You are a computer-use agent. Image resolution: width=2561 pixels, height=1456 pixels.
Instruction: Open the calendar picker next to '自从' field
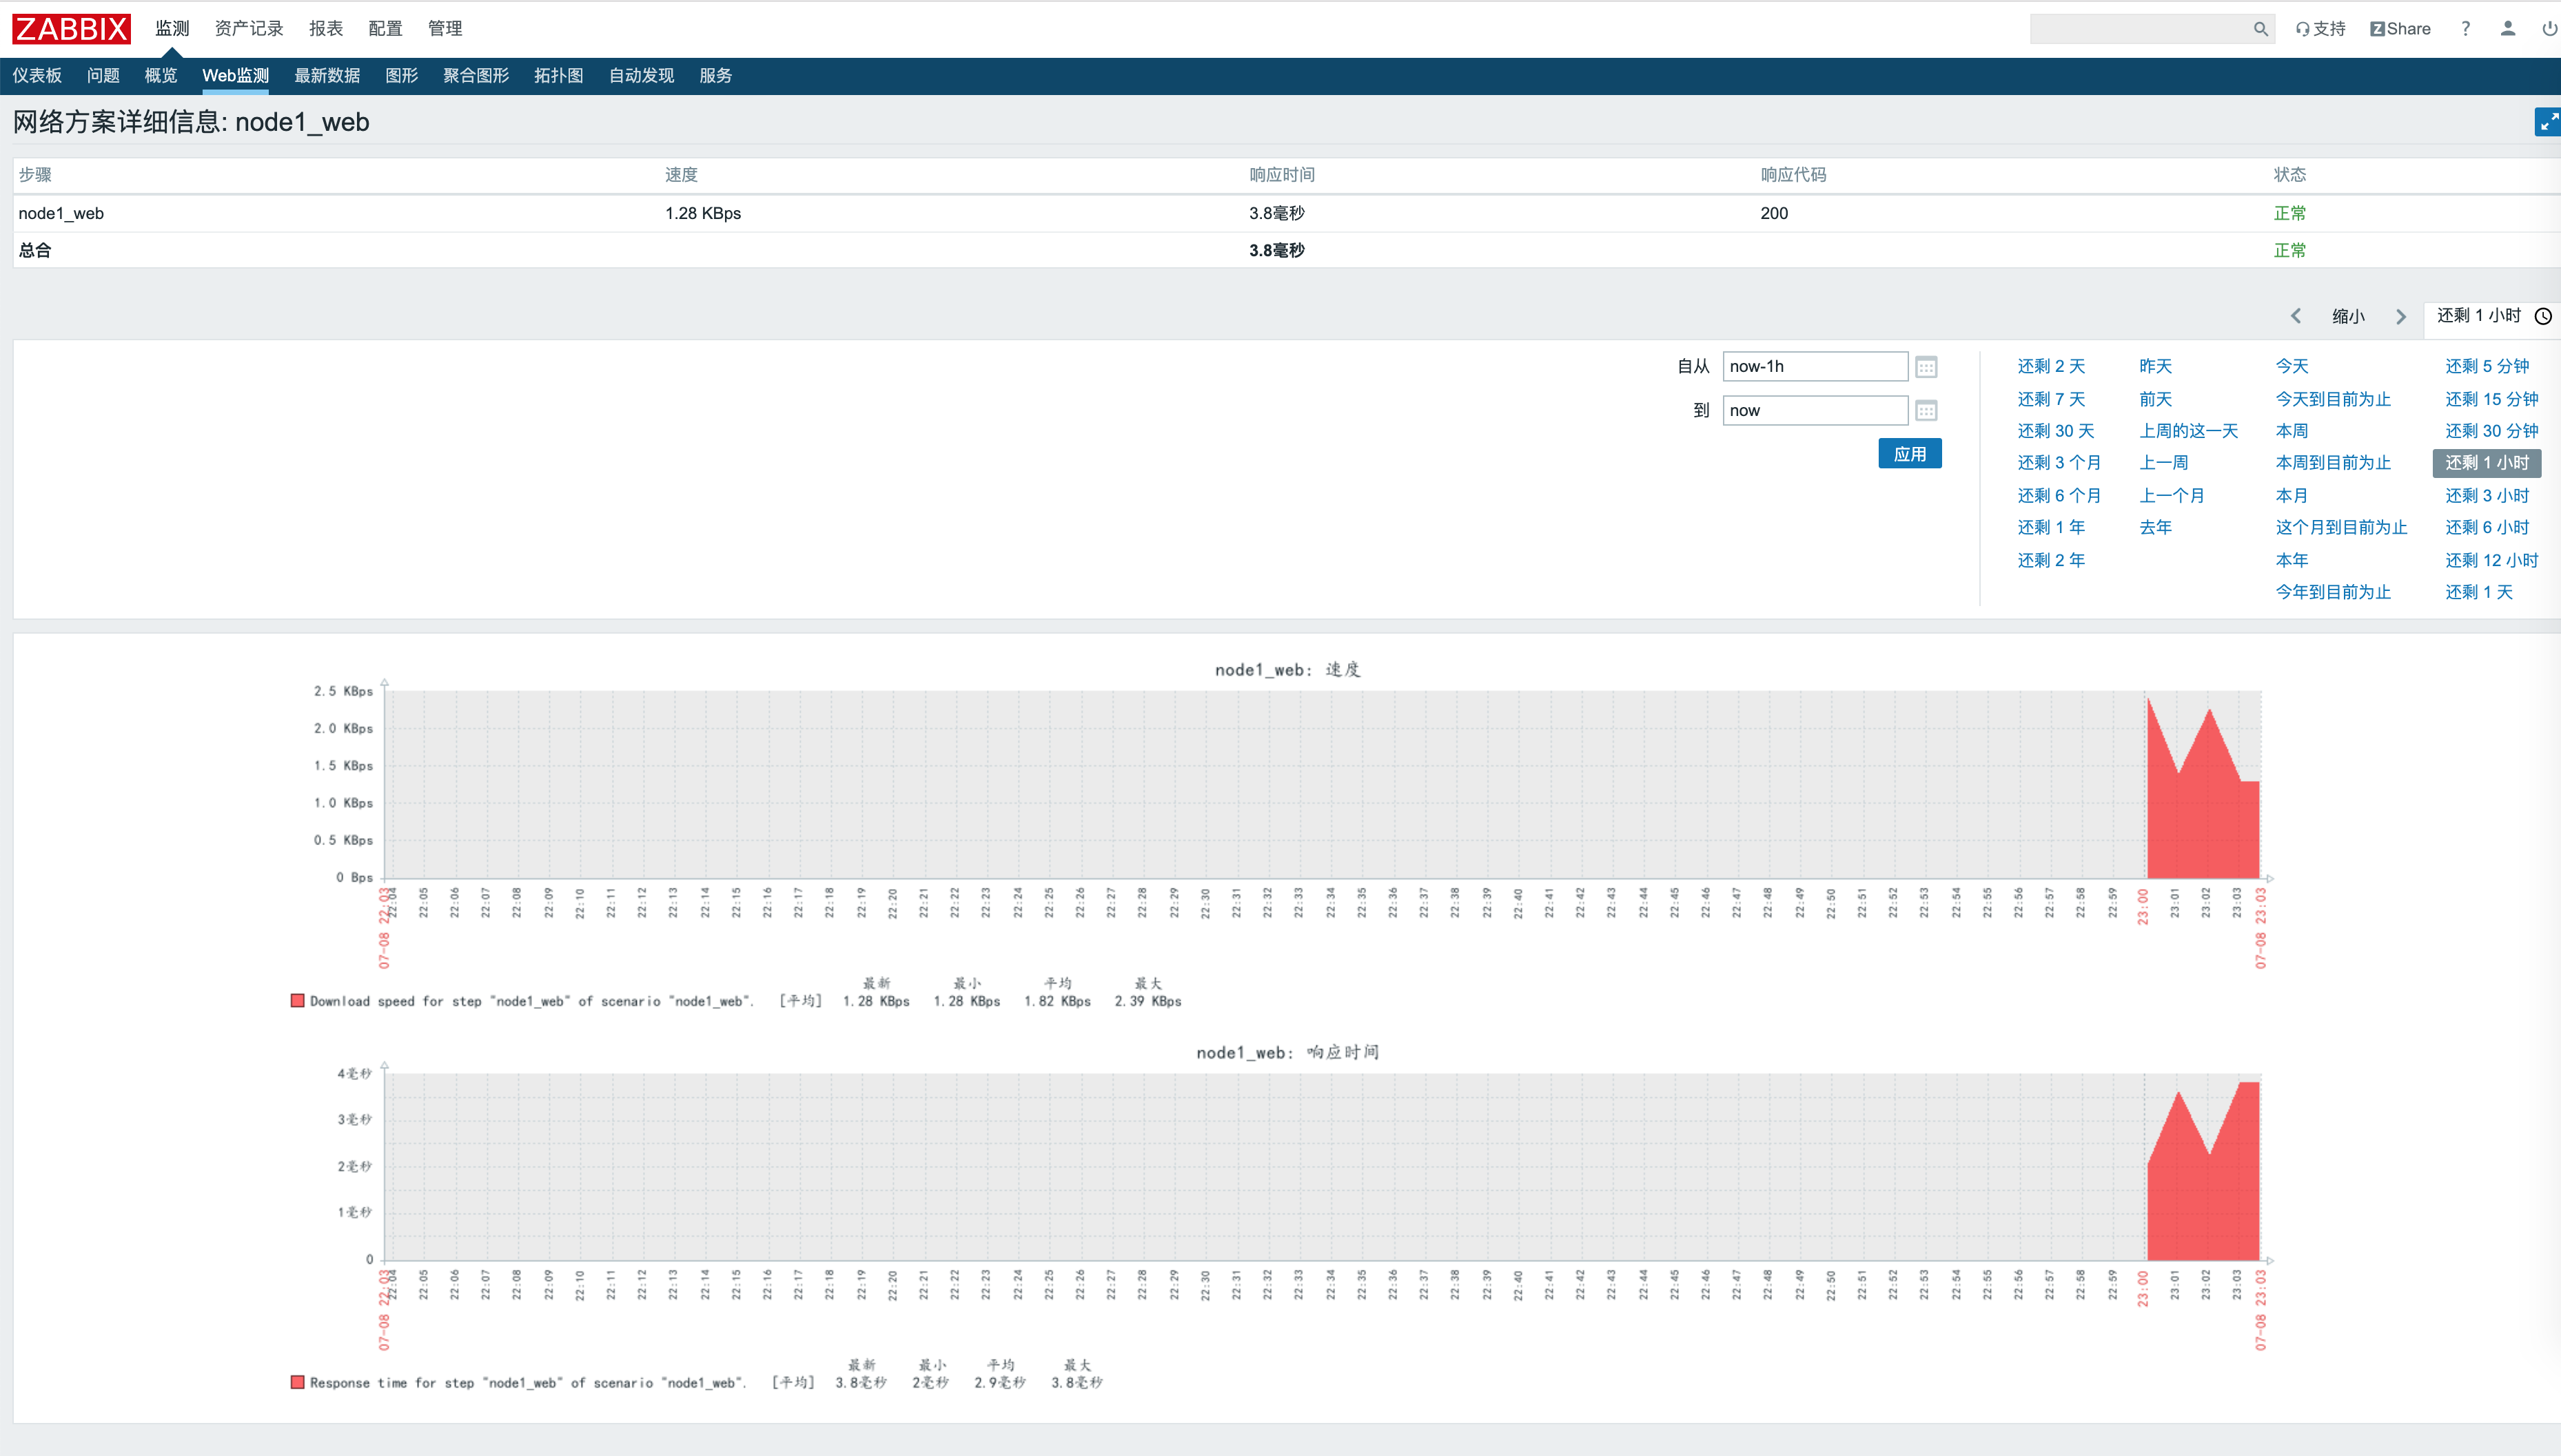click(x=1926, y=366)
